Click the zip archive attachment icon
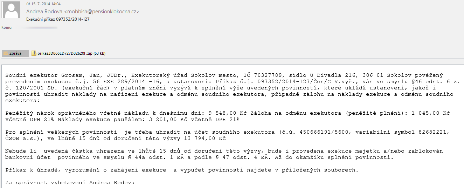 click(x=34, y=53)
